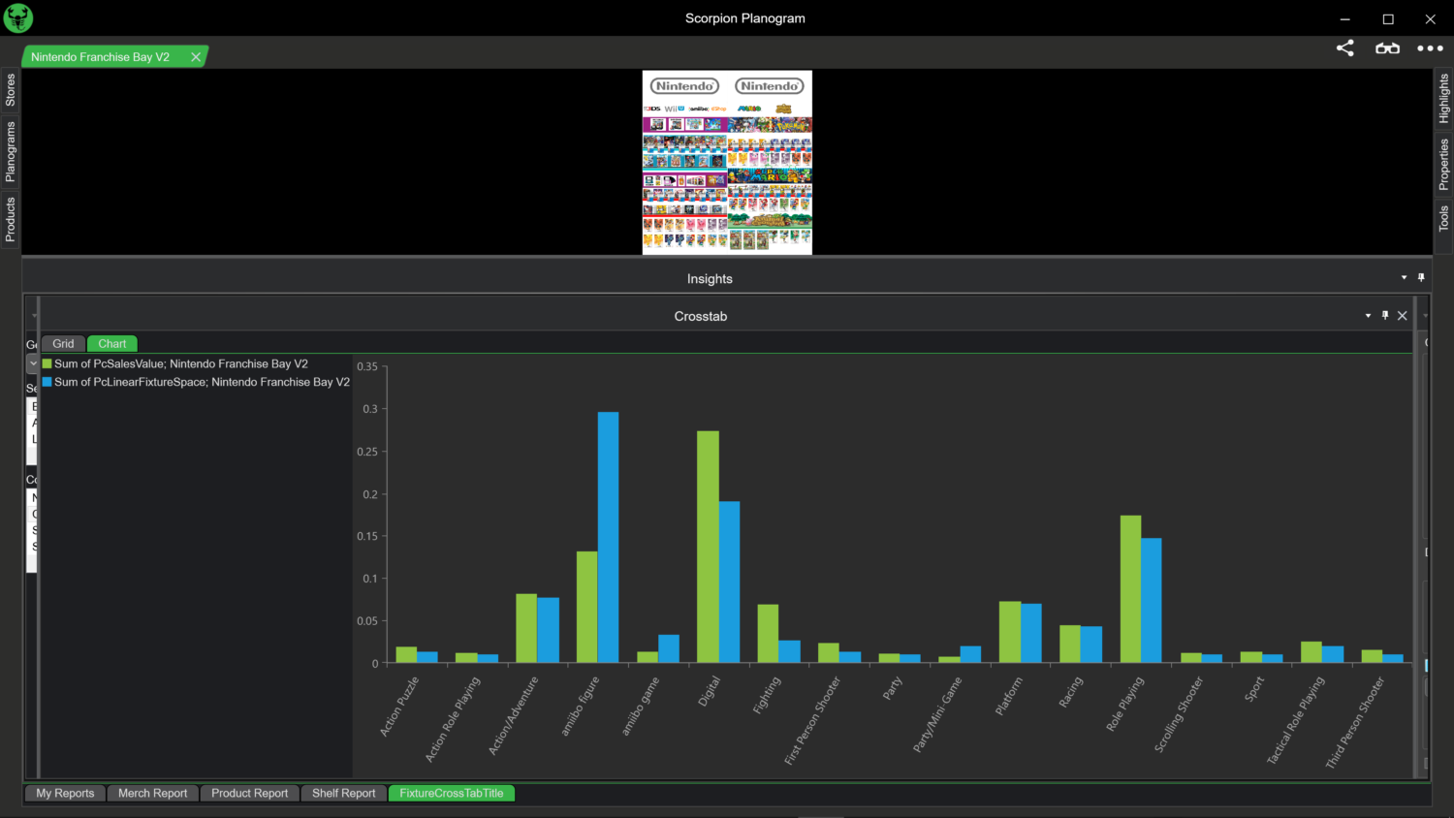Switch to the Grid tab

[x=63, y=344]
